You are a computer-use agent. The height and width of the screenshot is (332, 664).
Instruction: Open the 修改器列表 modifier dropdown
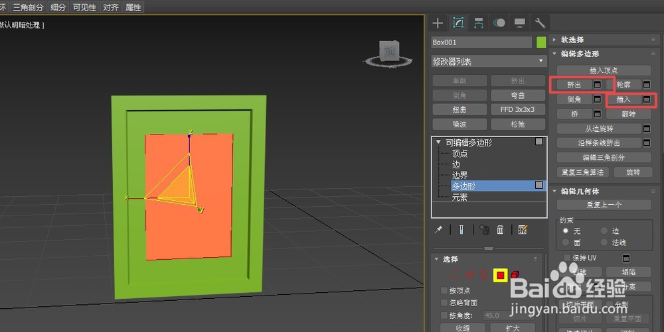tap(489, 62)
